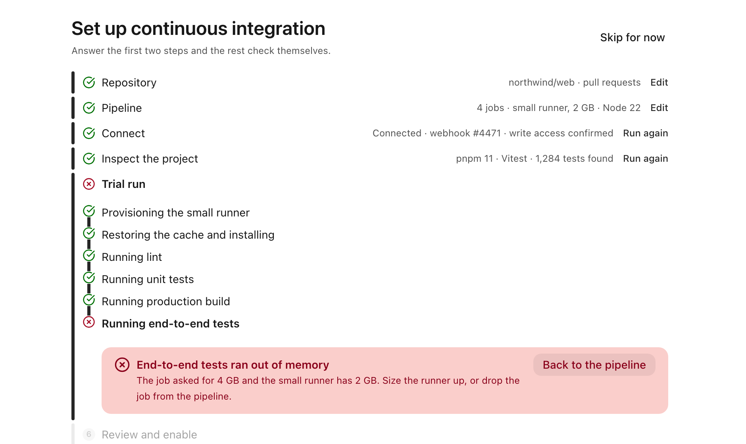The image size is (746, 444).
Task: Run the Connect step again
Action: [645, 133]
